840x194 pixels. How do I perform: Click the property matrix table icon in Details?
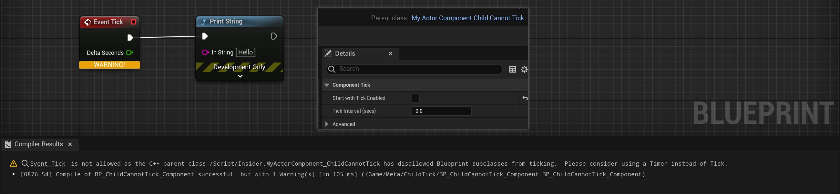pyautogui.click(x=512, y=69)
